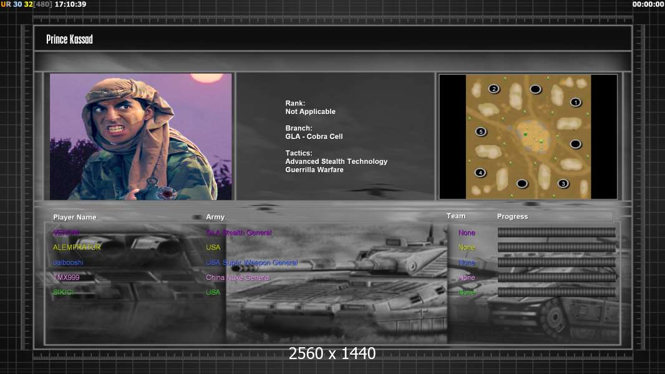The image size is (665, 374).
Task: Click the "Army" column header
Action: click(215, 217)
